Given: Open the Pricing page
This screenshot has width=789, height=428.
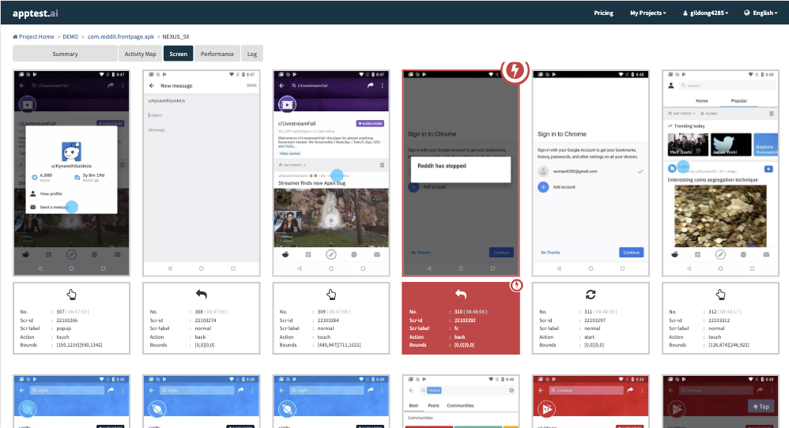Looking at the screenshot, I should click(x=603, y=13).
